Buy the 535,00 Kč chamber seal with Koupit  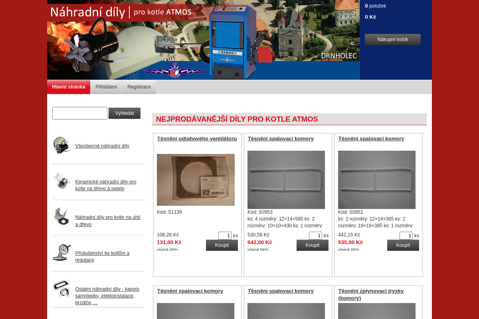click(x=403, y=245)
